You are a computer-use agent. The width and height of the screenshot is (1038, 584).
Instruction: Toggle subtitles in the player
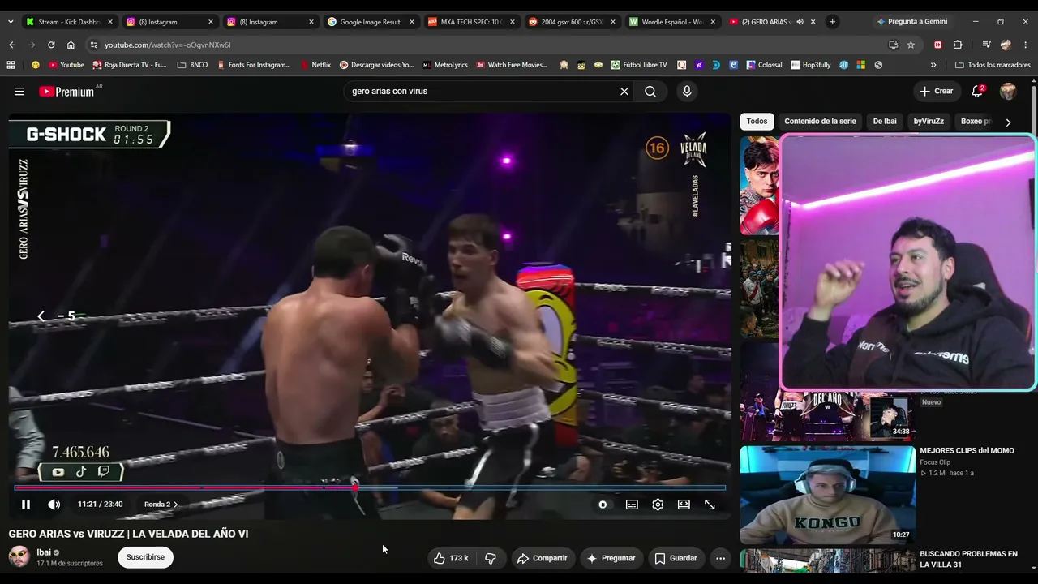(632, 505)
